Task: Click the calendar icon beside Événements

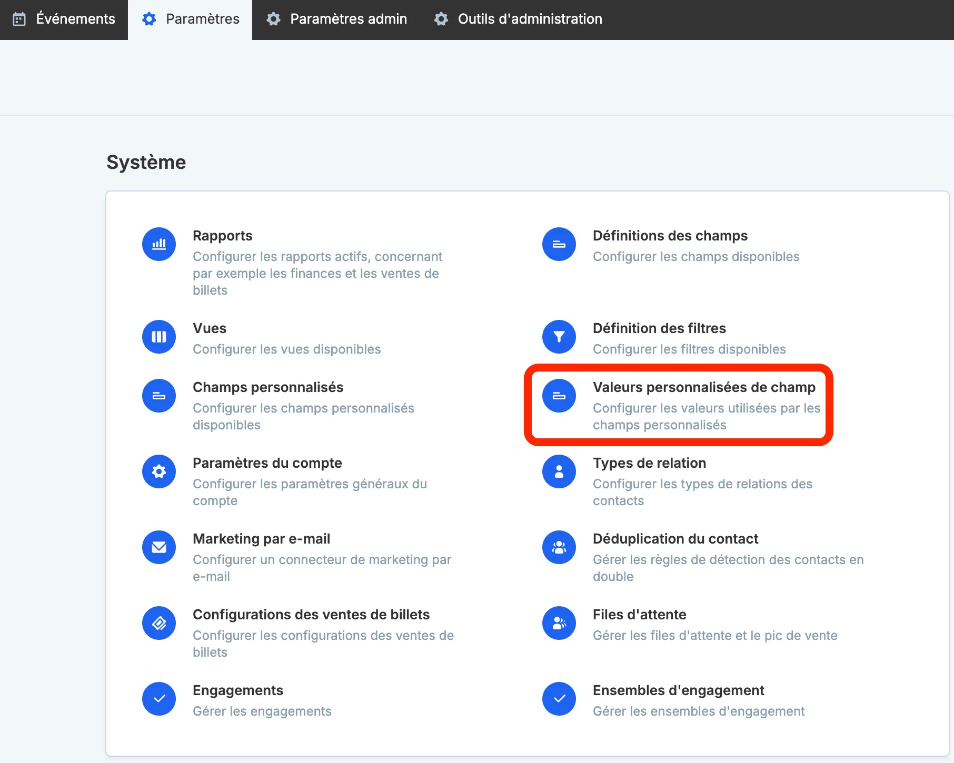Action: [19, 19]
